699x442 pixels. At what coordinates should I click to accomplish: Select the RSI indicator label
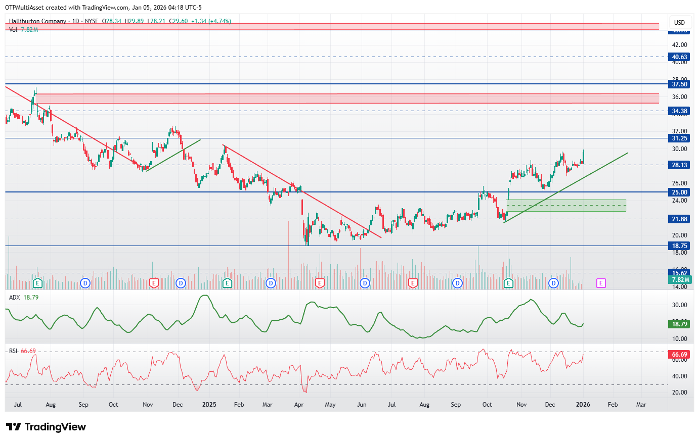point(14,351)
